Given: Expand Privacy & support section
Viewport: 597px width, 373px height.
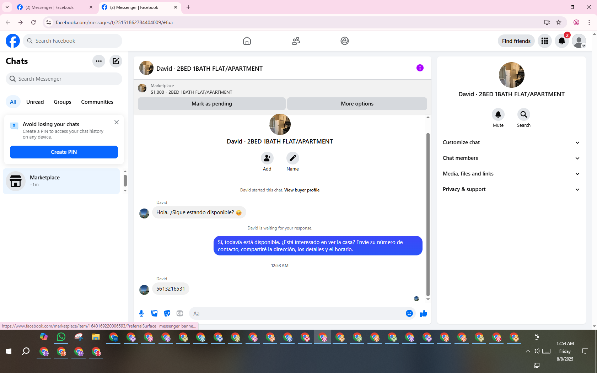Looking at the screenshot, I should (x=511, y=189).
